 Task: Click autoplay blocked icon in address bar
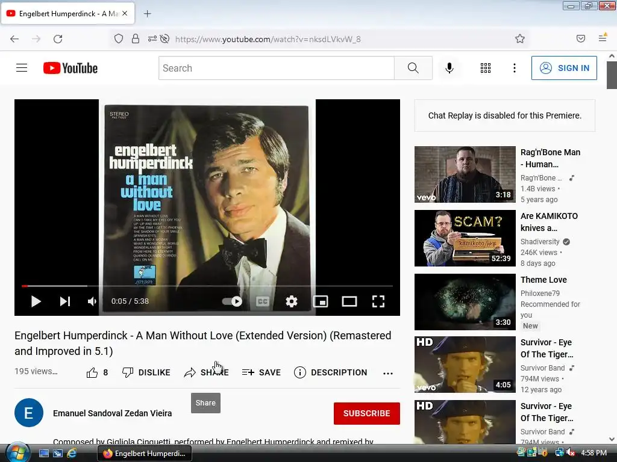click(x=165, y=38)
